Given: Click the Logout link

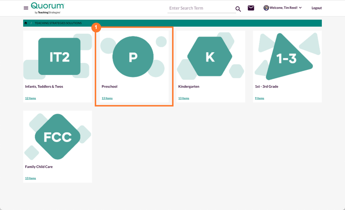Looking at the screenshot, I should (316, 8).
